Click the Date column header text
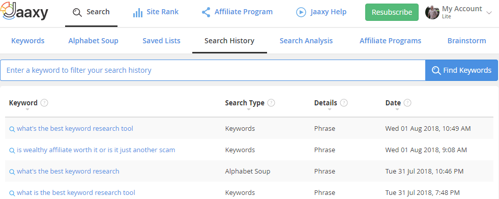This screenshot has width=499, height=199. [x=393, y=103]
